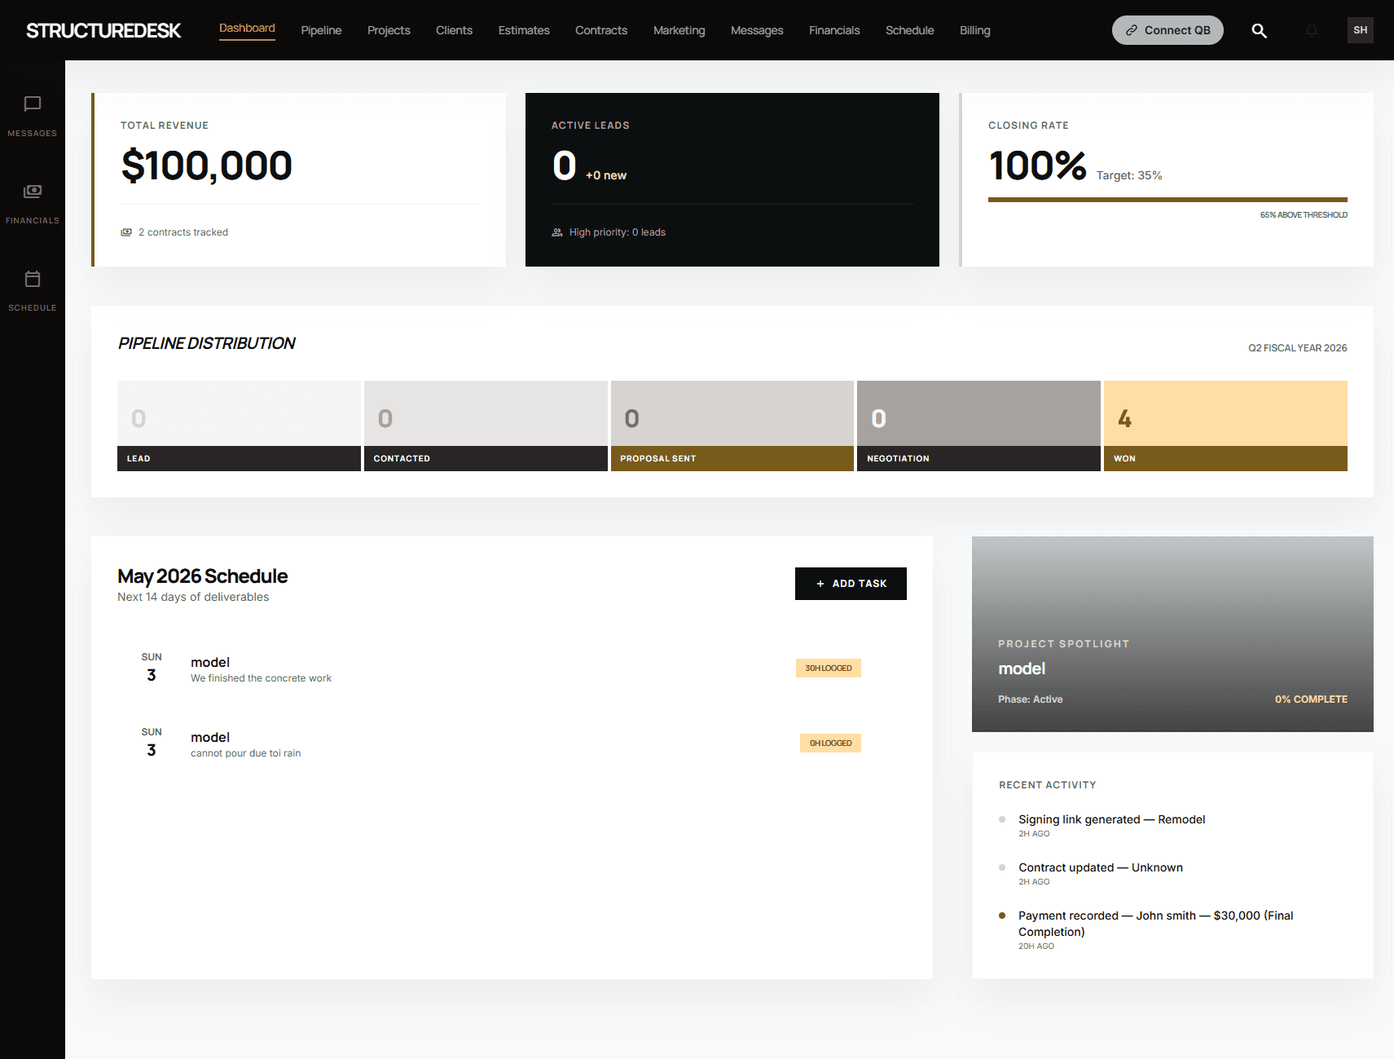
Task: Select the Won pipeline stage card
Action: pos(1225,426)
